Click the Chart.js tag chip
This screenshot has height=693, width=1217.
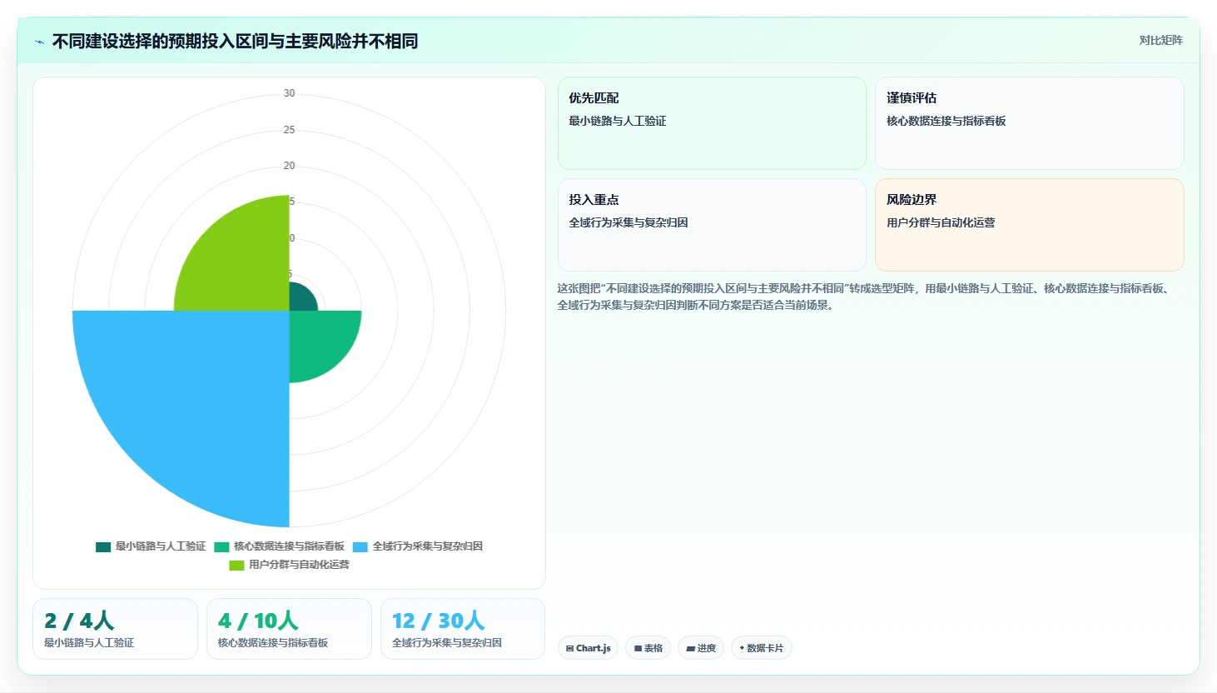point(588,648)
